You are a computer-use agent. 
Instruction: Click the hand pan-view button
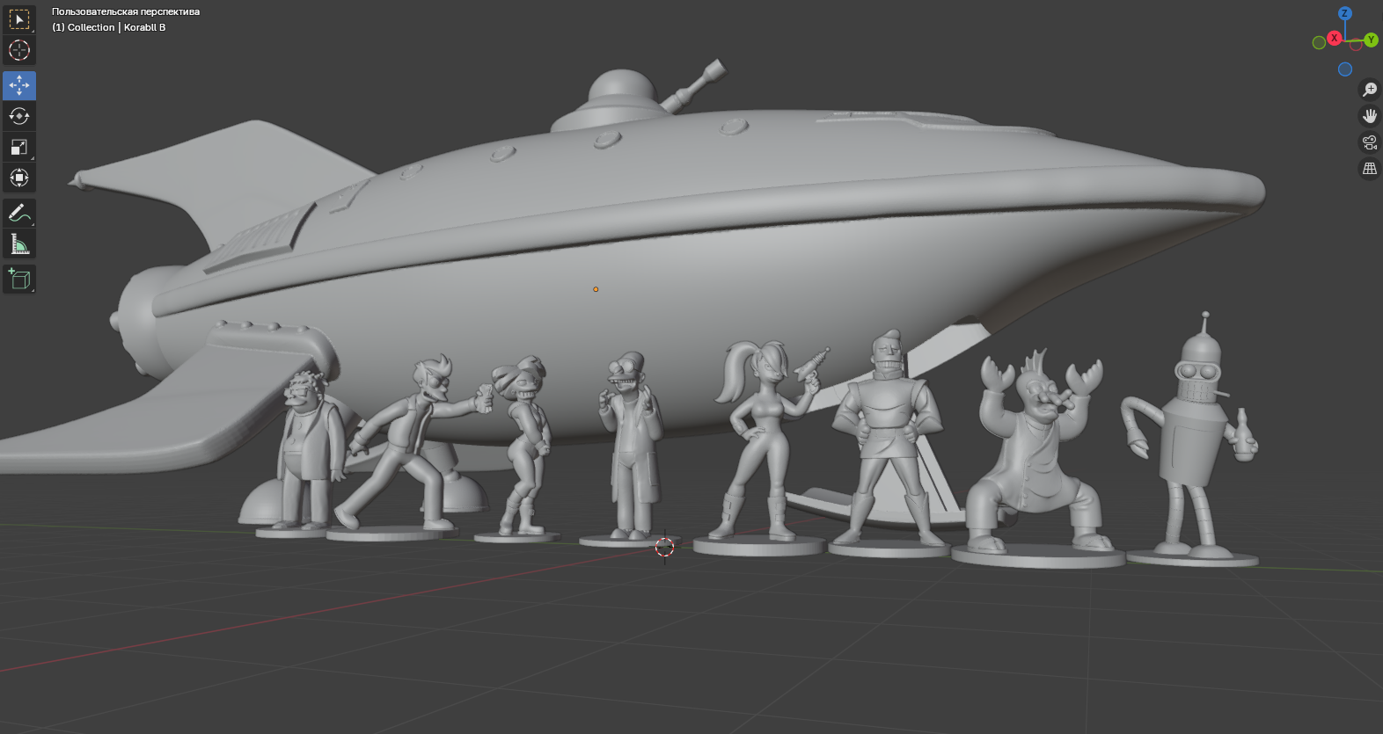[x=1370, y=115]
